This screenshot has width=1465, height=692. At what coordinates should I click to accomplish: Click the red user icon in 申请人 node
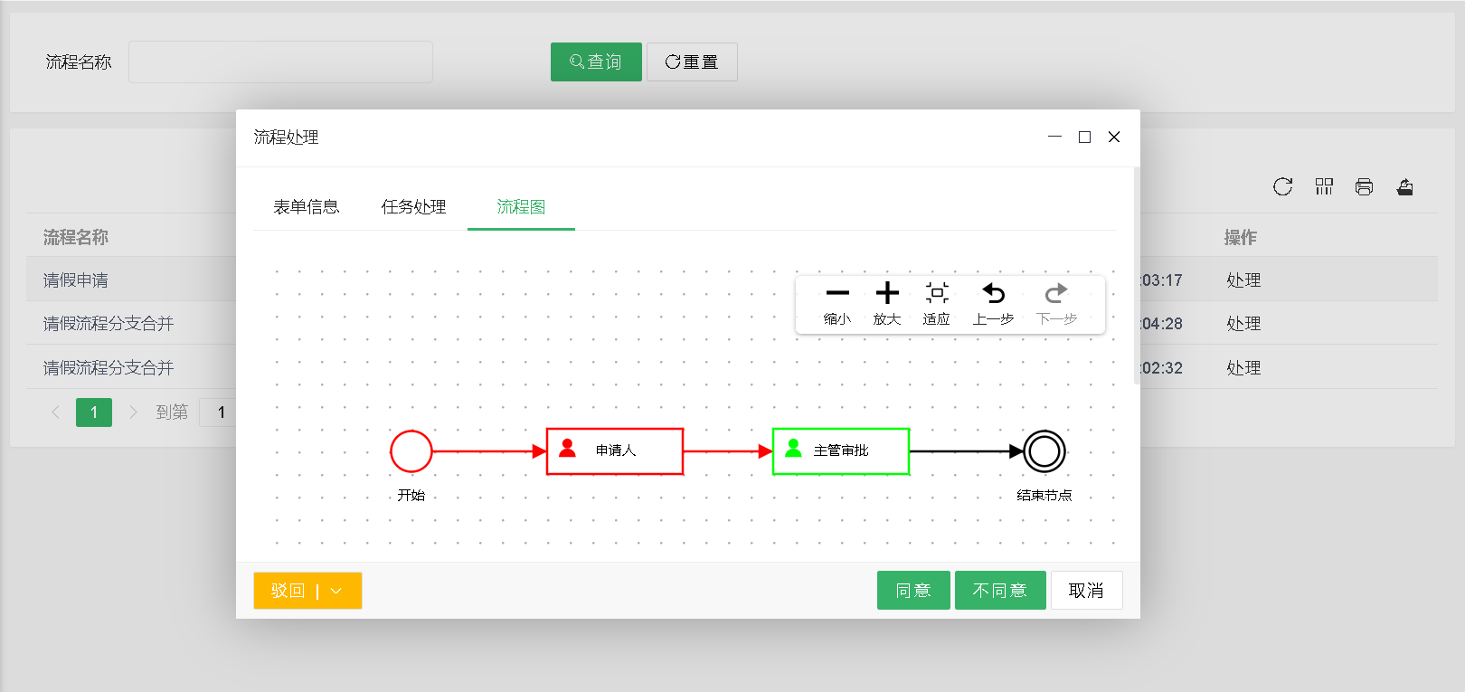(x=568, y=449)
